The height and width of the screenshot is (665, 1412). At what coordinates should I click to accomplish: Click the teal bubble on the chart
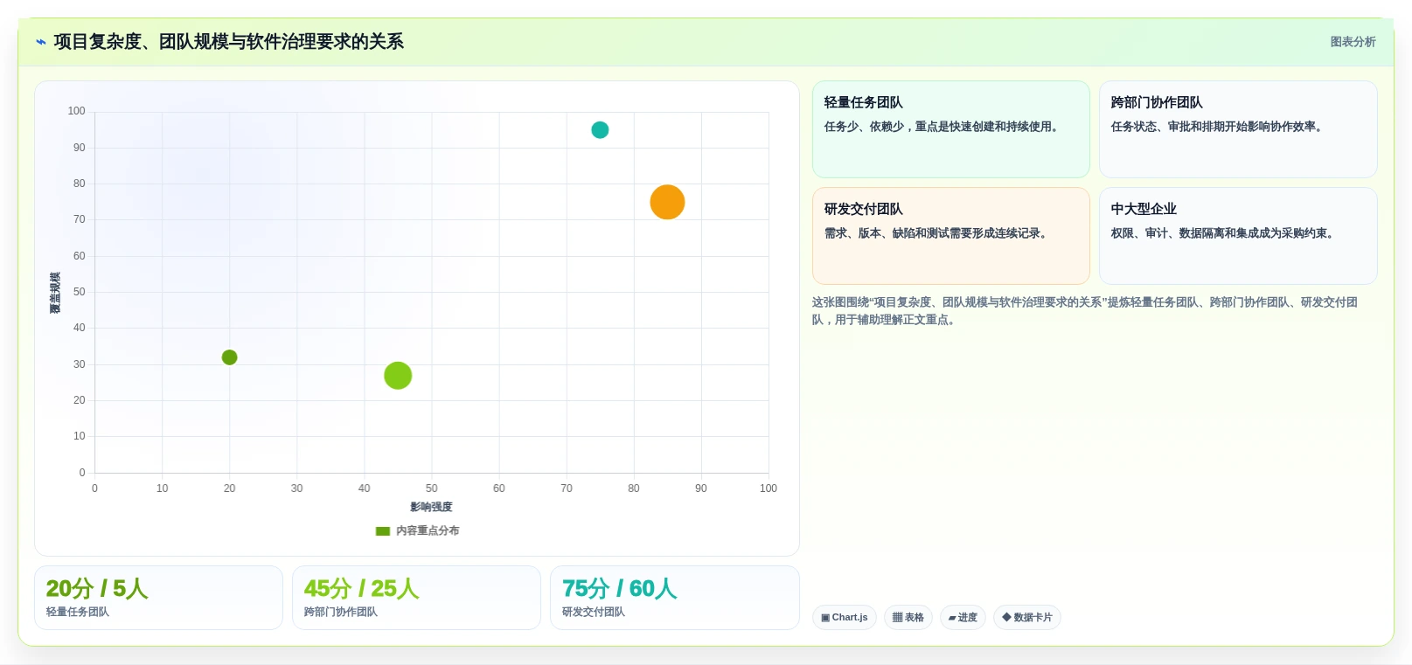[x=600, y=130]
